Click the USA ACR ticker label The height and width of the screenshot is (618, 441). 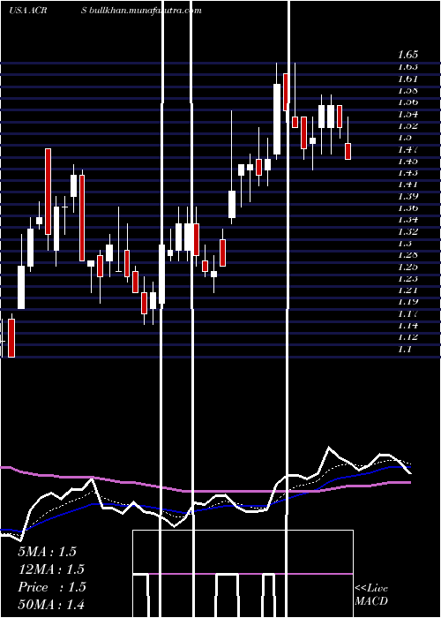click(28, 11)
